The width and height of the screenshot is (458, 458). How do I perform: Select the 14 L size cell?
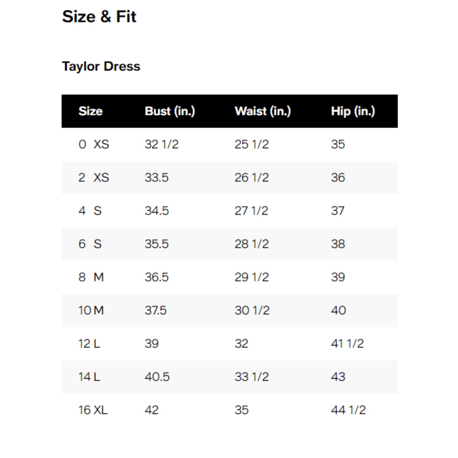tap(89, 377)
